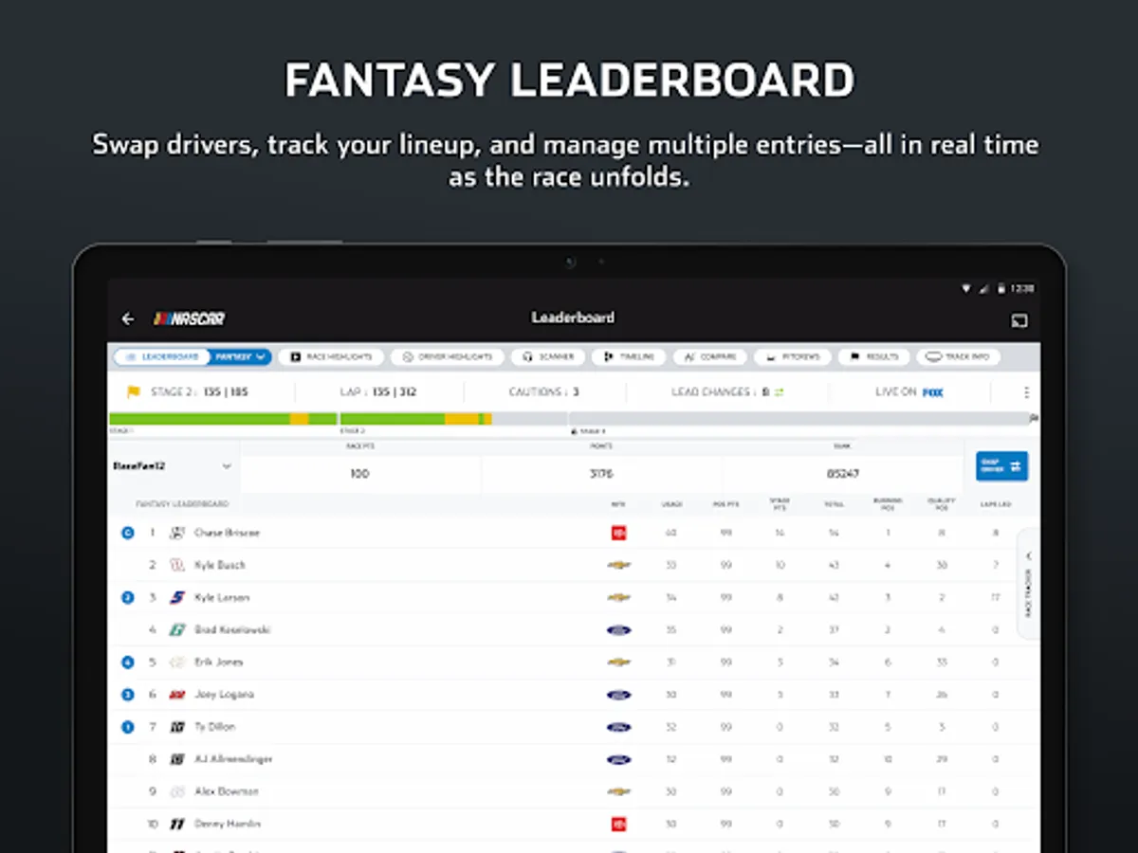Click Kyle Busch's car number icon
This screenshot has height=853, width=1138.
177,565
